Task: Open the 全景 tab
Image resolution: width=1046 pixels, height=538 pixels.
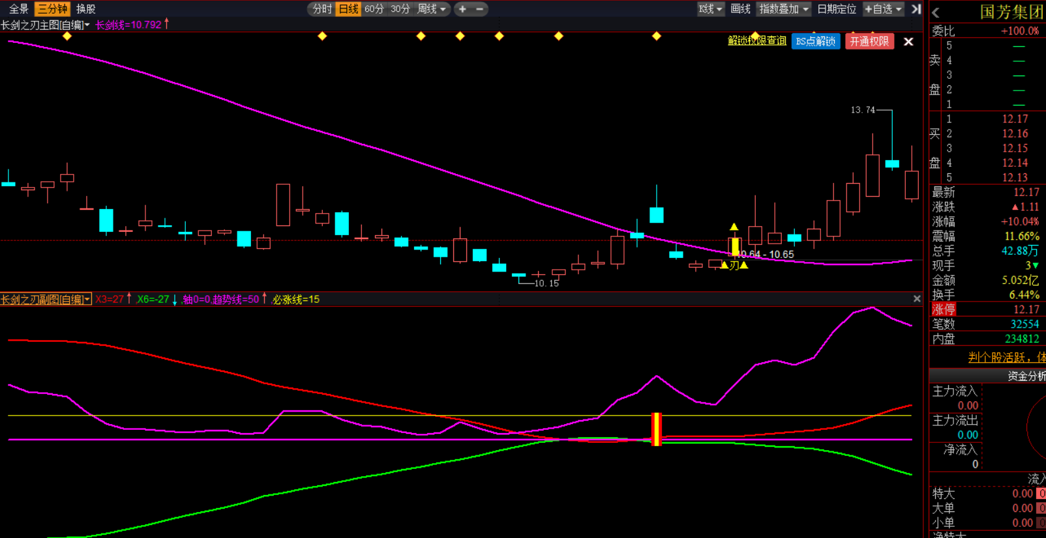Action: (18, 9)
